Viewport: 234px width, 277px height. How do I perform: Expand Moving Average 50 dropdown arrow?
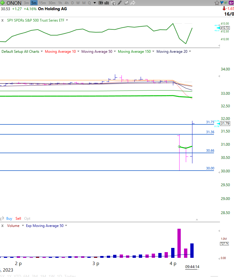coord(115,51)
